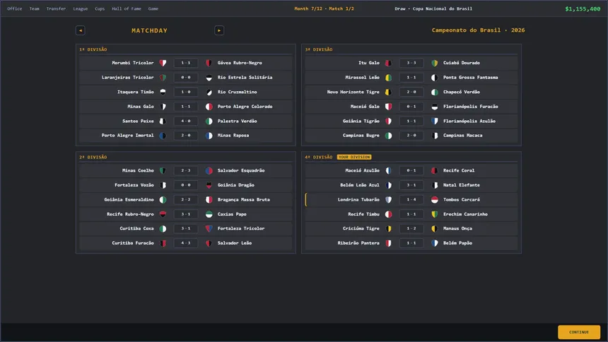
Task: Open the Cups menu
Action: pos(100,8)
